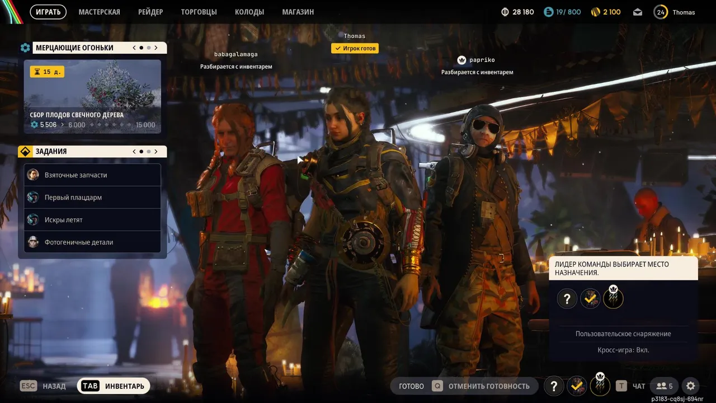Click the event progress bar at 5 506
Viewport: 716px width, 403px height.
[92, 125]
